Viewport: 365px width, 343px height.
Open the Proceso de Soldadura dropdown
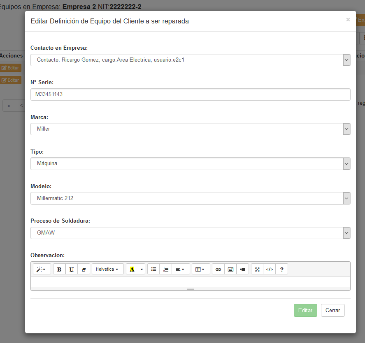coord(190,233)
